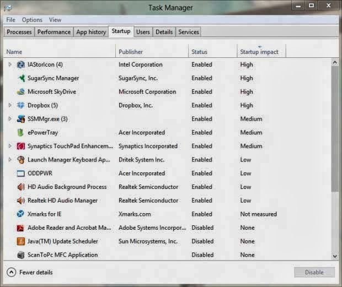Click the Dropbox box icon
This screenshot has height=287, width=342.
[x=21, y=105]
